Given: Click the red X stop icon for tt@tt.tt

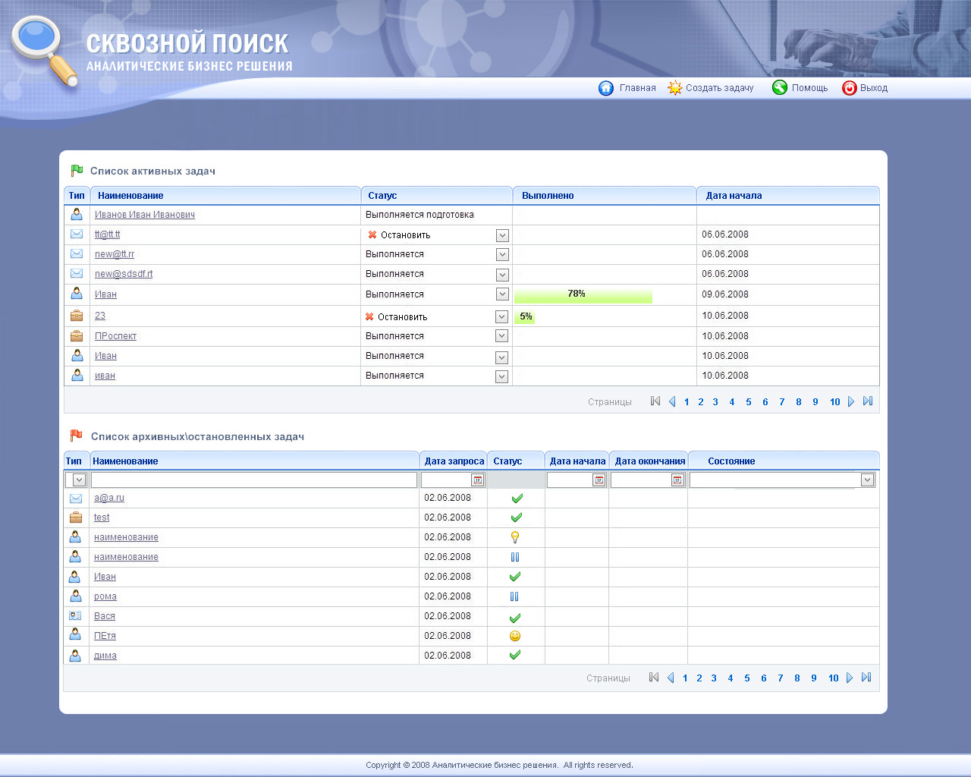Looking at the screenshot, I should coord(372,234).
